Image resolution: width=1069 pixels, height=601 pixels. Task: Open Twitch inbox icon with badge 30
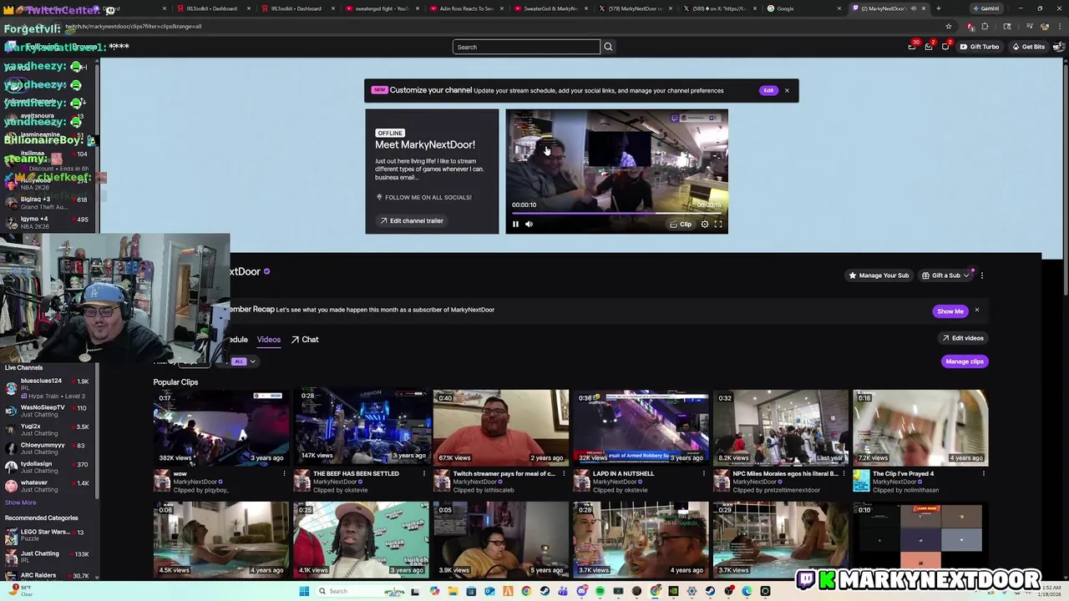coord(913,46)
